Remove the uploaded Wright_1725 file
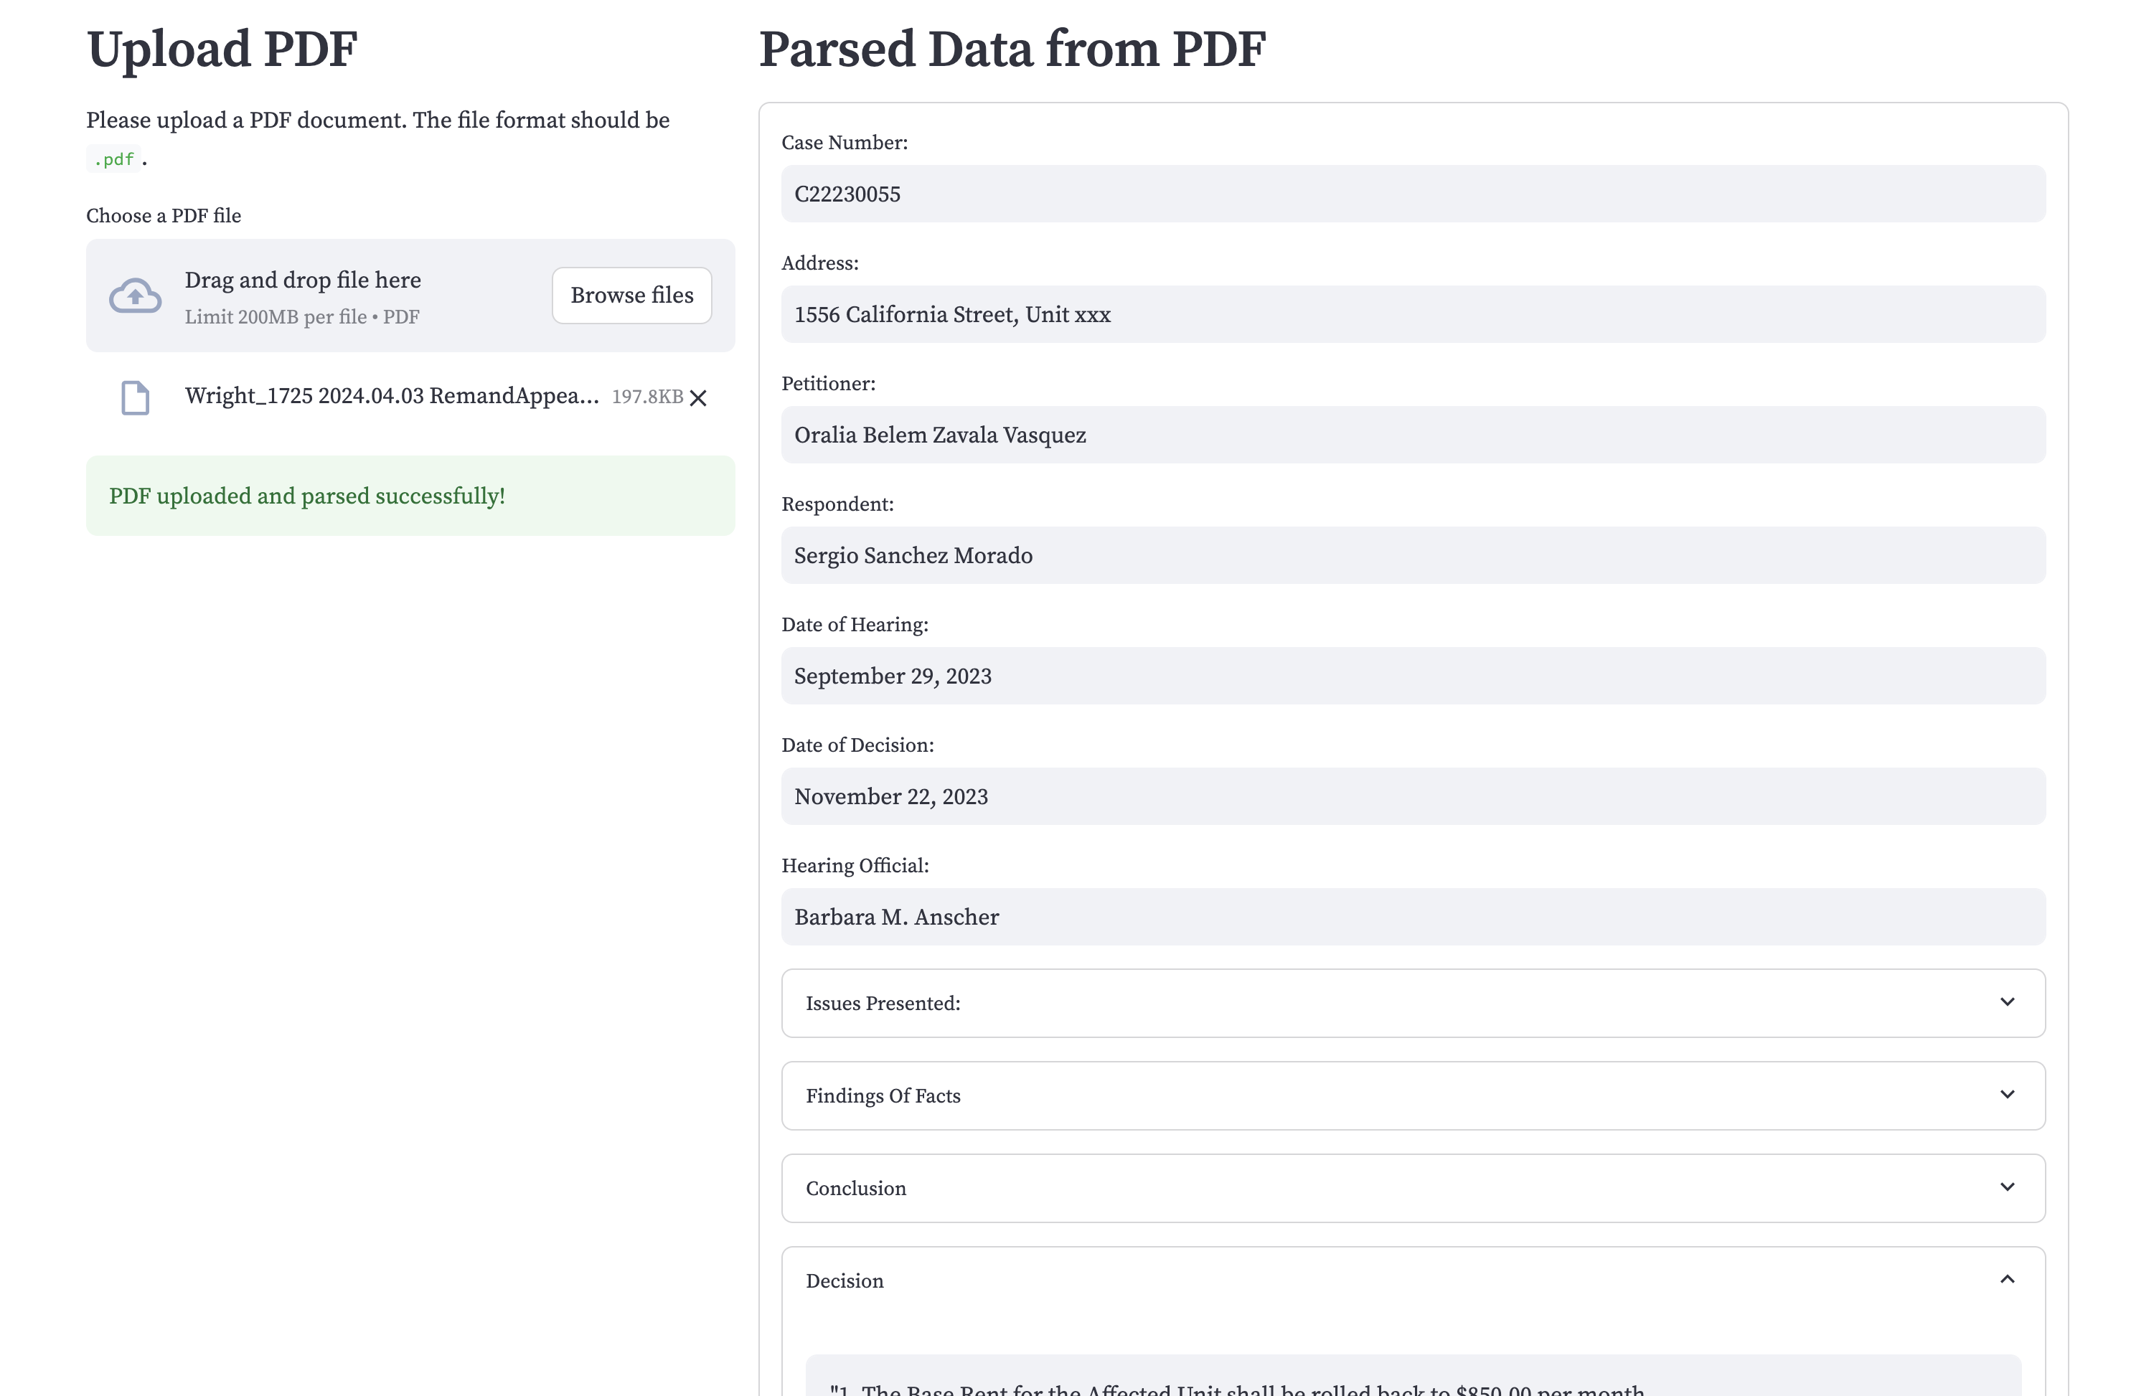 [697, 398]
